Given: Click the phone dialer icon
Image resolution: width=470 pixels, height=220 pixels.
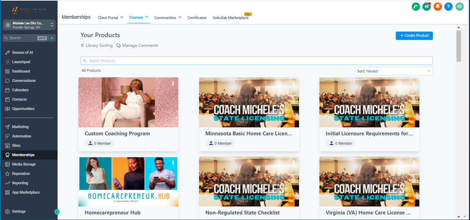Looking at the screenshot, I should coord(416,6).
